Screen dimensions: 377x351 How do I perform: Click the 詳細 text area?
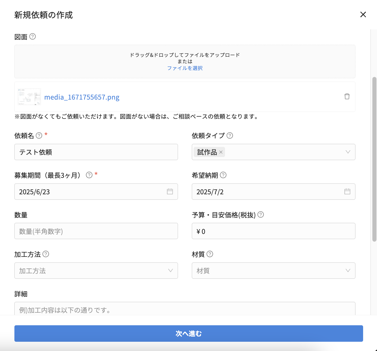(x=185, y=309)
